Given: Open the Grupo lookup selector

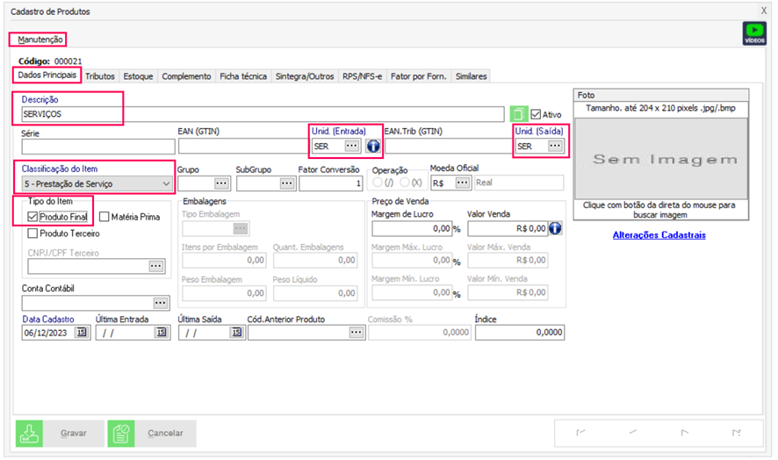Looking at the screenshot, I should (220, 183).
